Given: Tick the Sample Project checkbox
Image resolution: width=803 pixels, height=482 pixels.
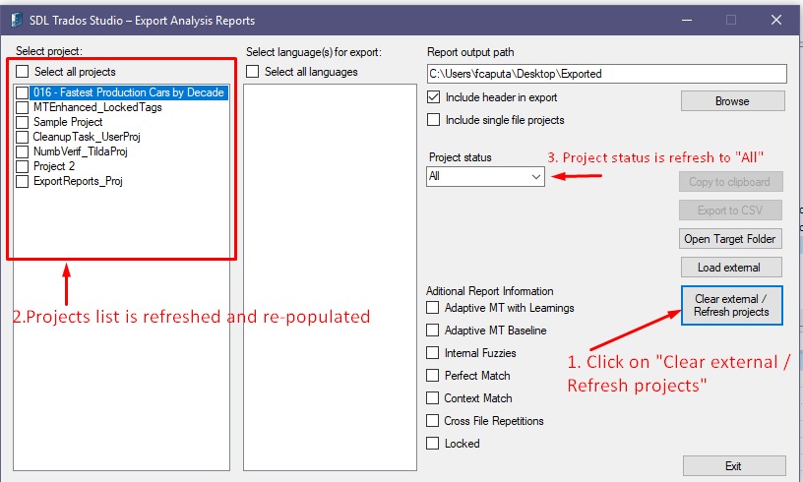Looking at the screenshot, I should 22,122.
